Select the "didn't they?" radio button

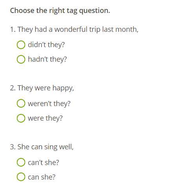pyautogui.click(x=21, y=45)
